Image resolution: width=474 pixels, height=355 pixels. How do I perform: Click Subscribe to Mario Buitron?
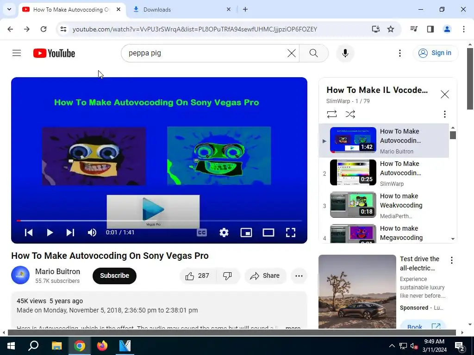click(x=114, y=275)
